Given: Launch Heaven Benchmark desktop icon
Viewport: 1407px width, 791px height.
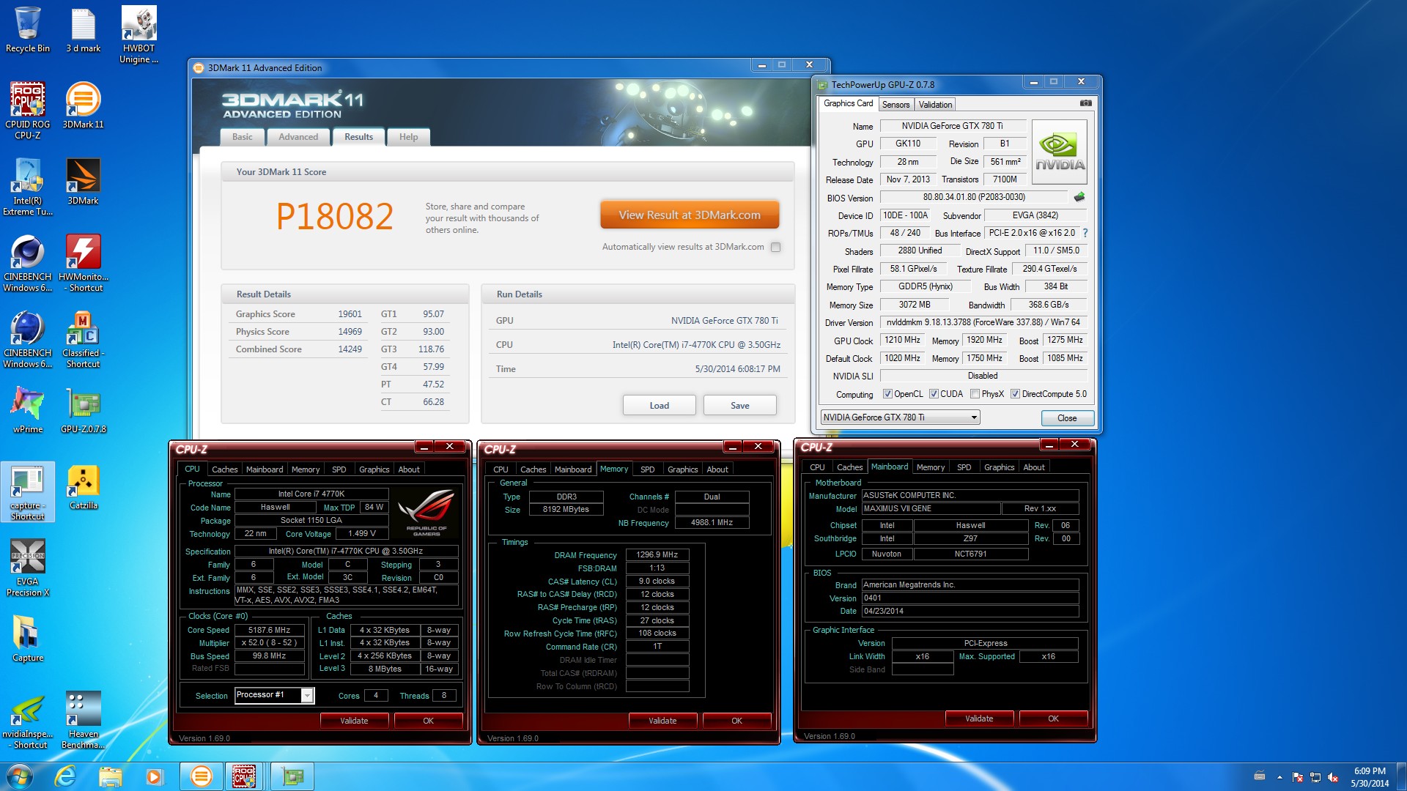Looking at the screenshot, I should (84, 720).
